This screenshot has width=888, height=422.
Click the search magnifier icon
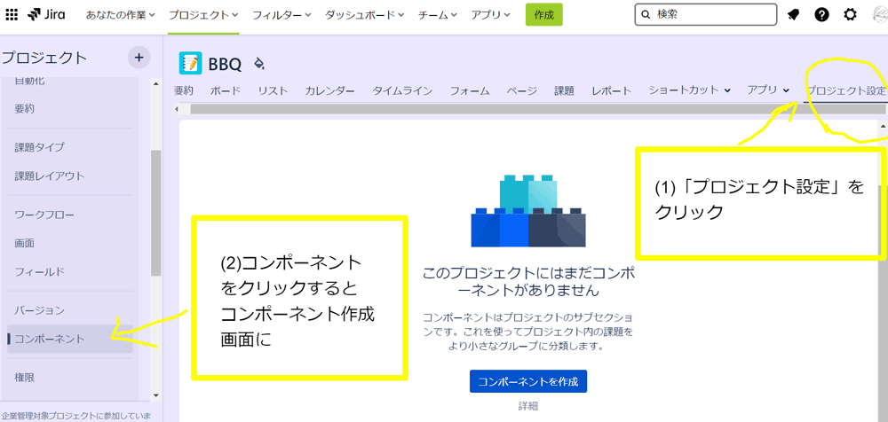646,15
